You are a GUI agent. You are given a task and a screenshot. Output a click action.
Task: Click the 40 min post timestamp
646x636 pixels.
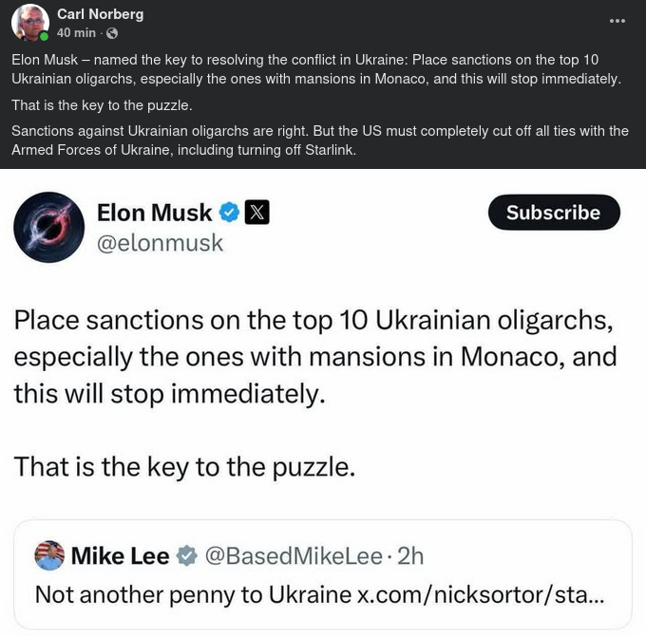point(76,33)
